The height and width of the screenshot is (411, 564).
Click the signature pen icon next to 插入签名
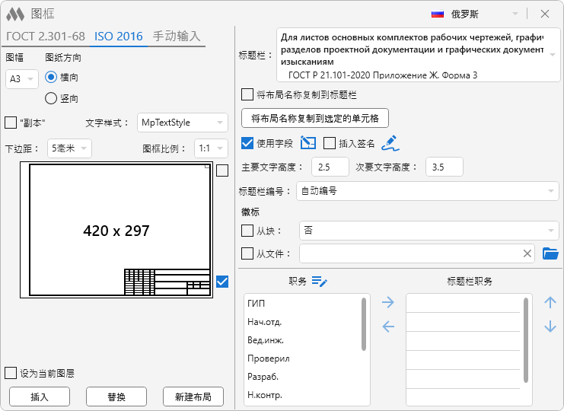390,142
